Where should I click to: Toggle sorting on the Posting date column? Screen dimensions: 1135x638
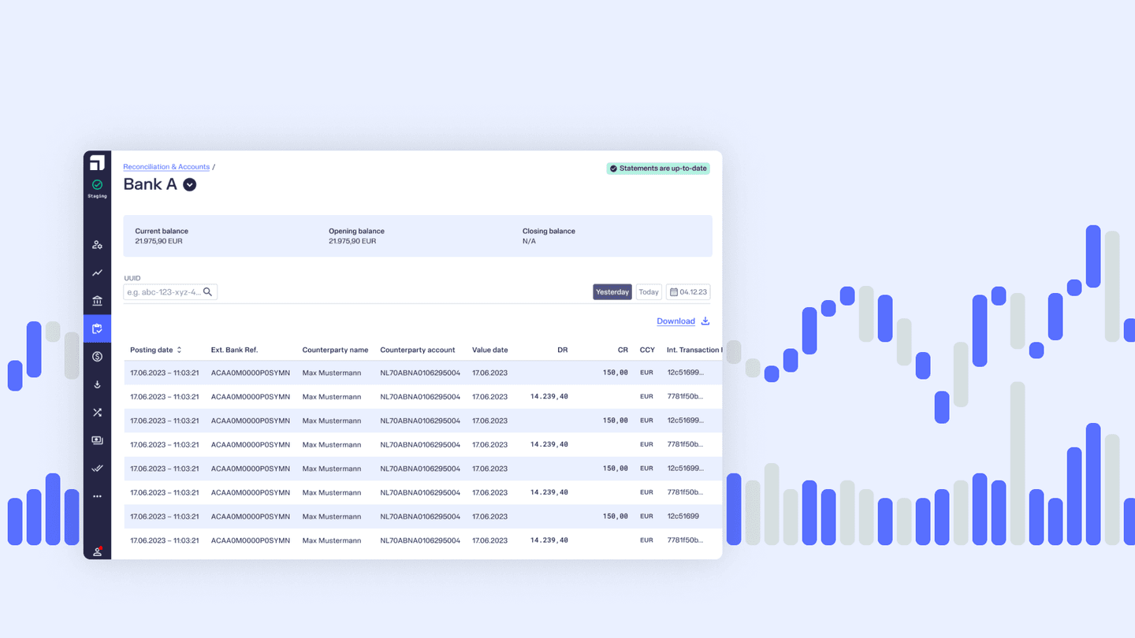(x=179, y=350)
